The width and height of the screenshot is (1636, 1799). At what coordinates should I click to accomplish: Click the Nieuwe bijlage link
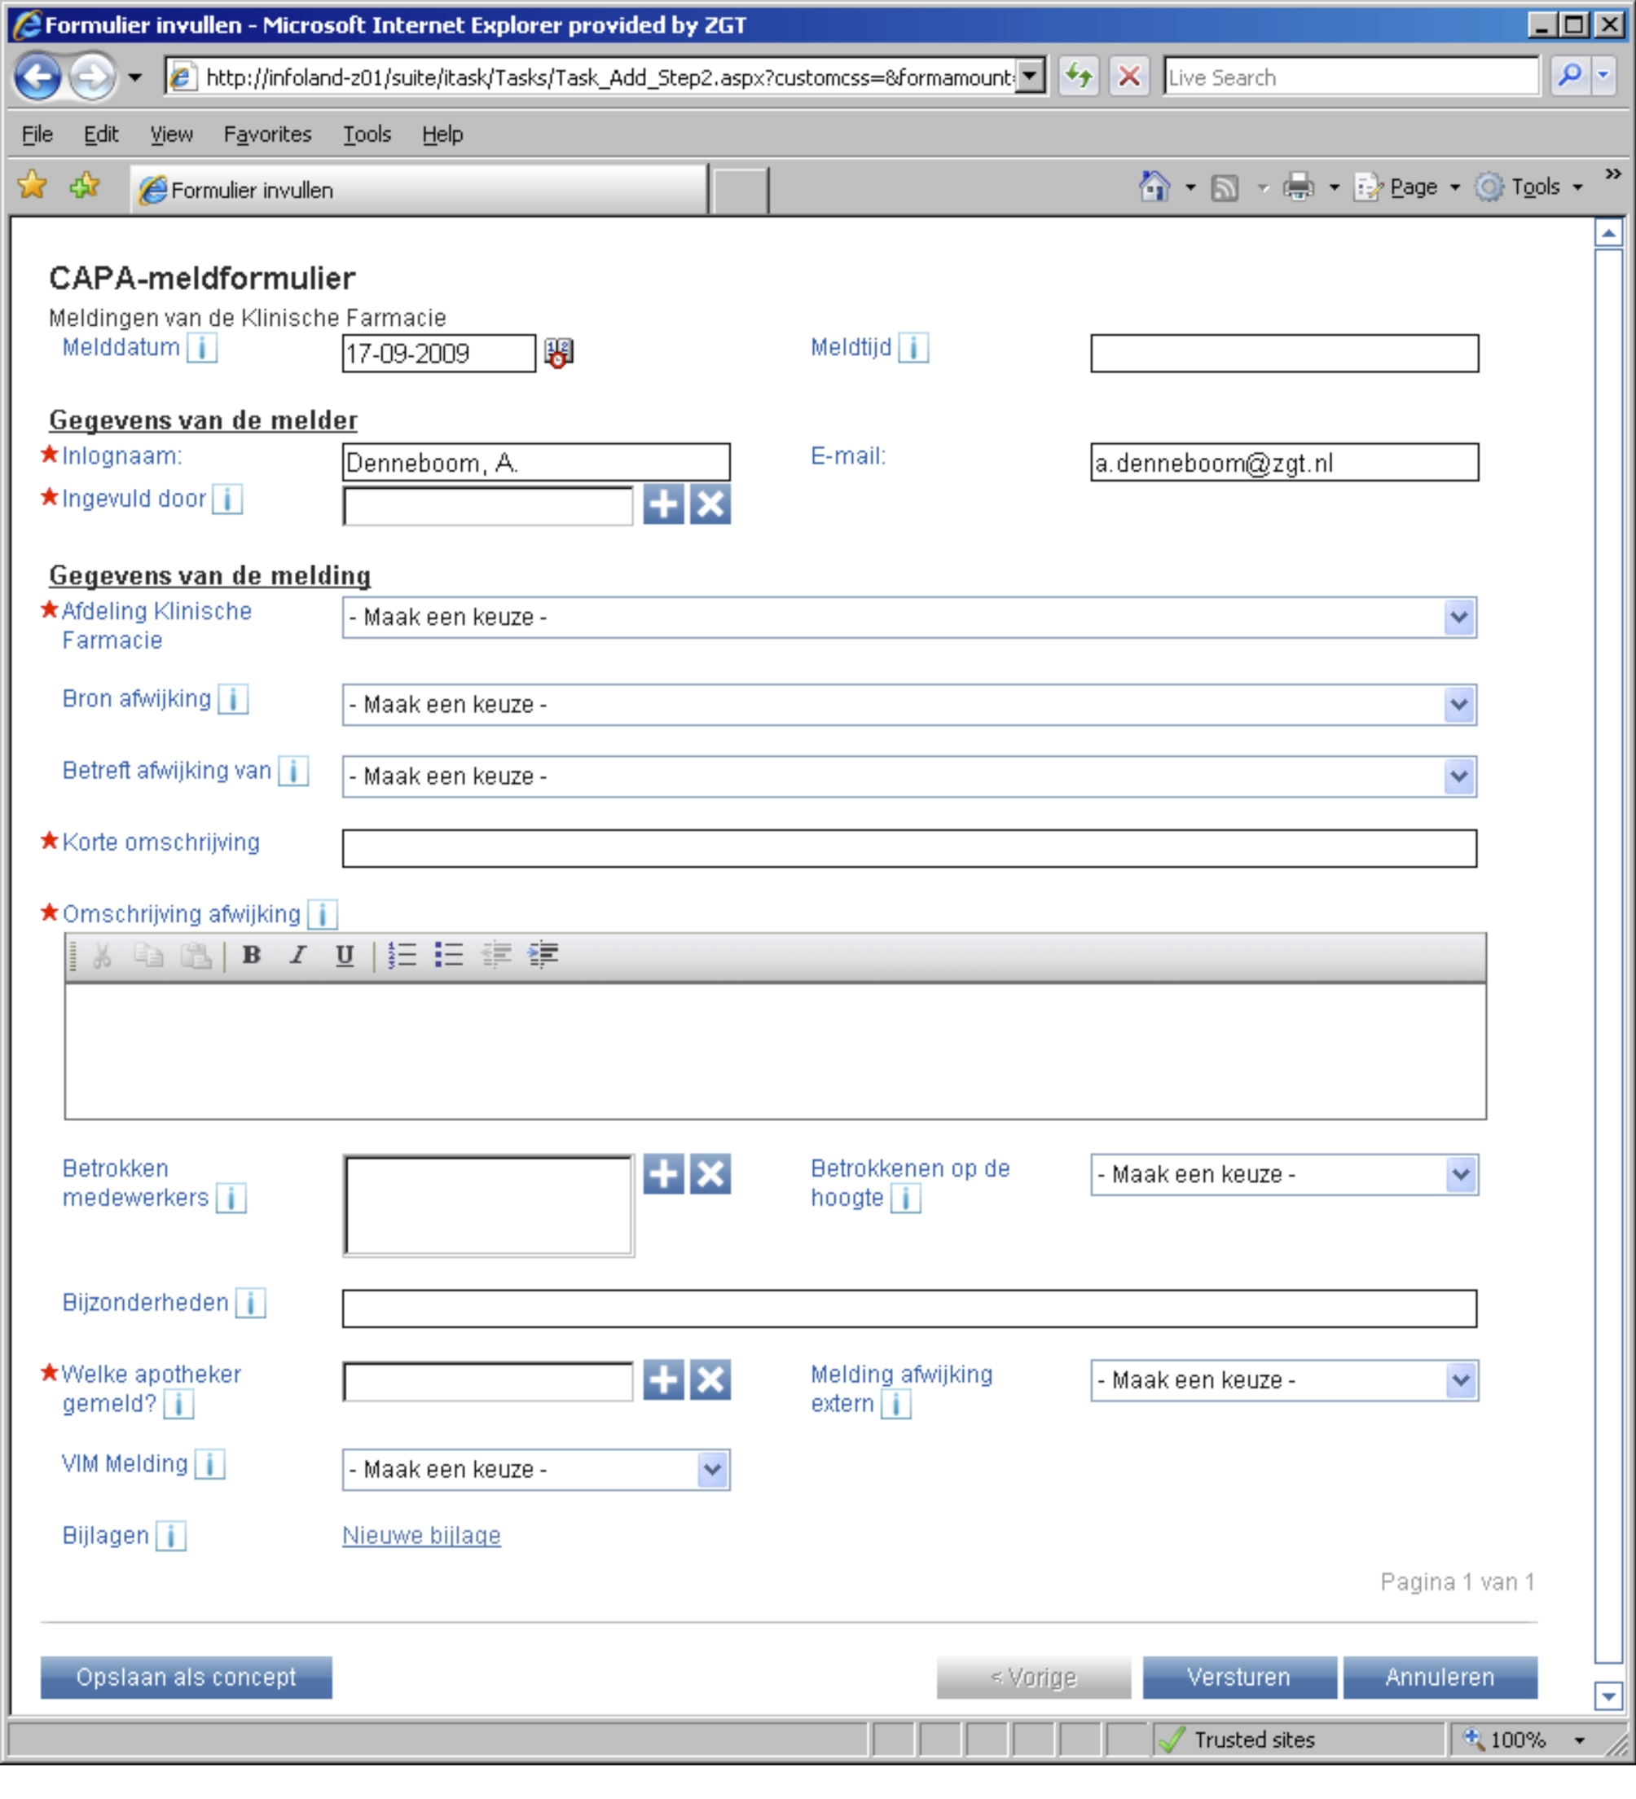[x=421, y=1536]
